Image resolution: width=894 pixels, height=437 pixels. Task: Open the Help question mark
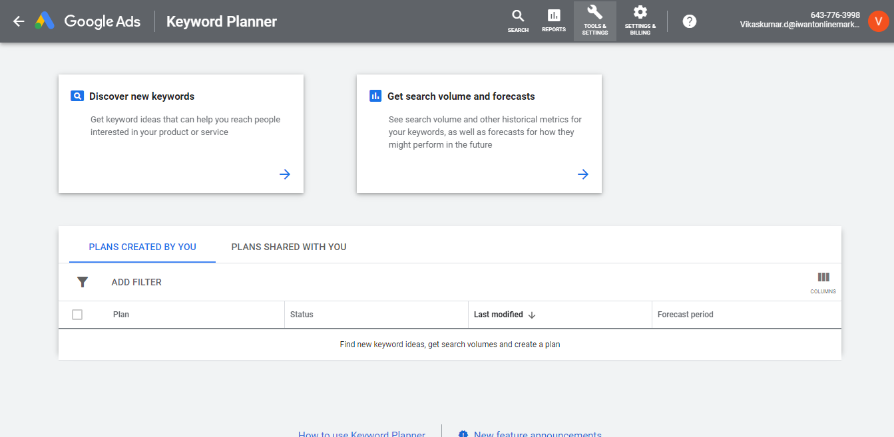click(690, 21)
